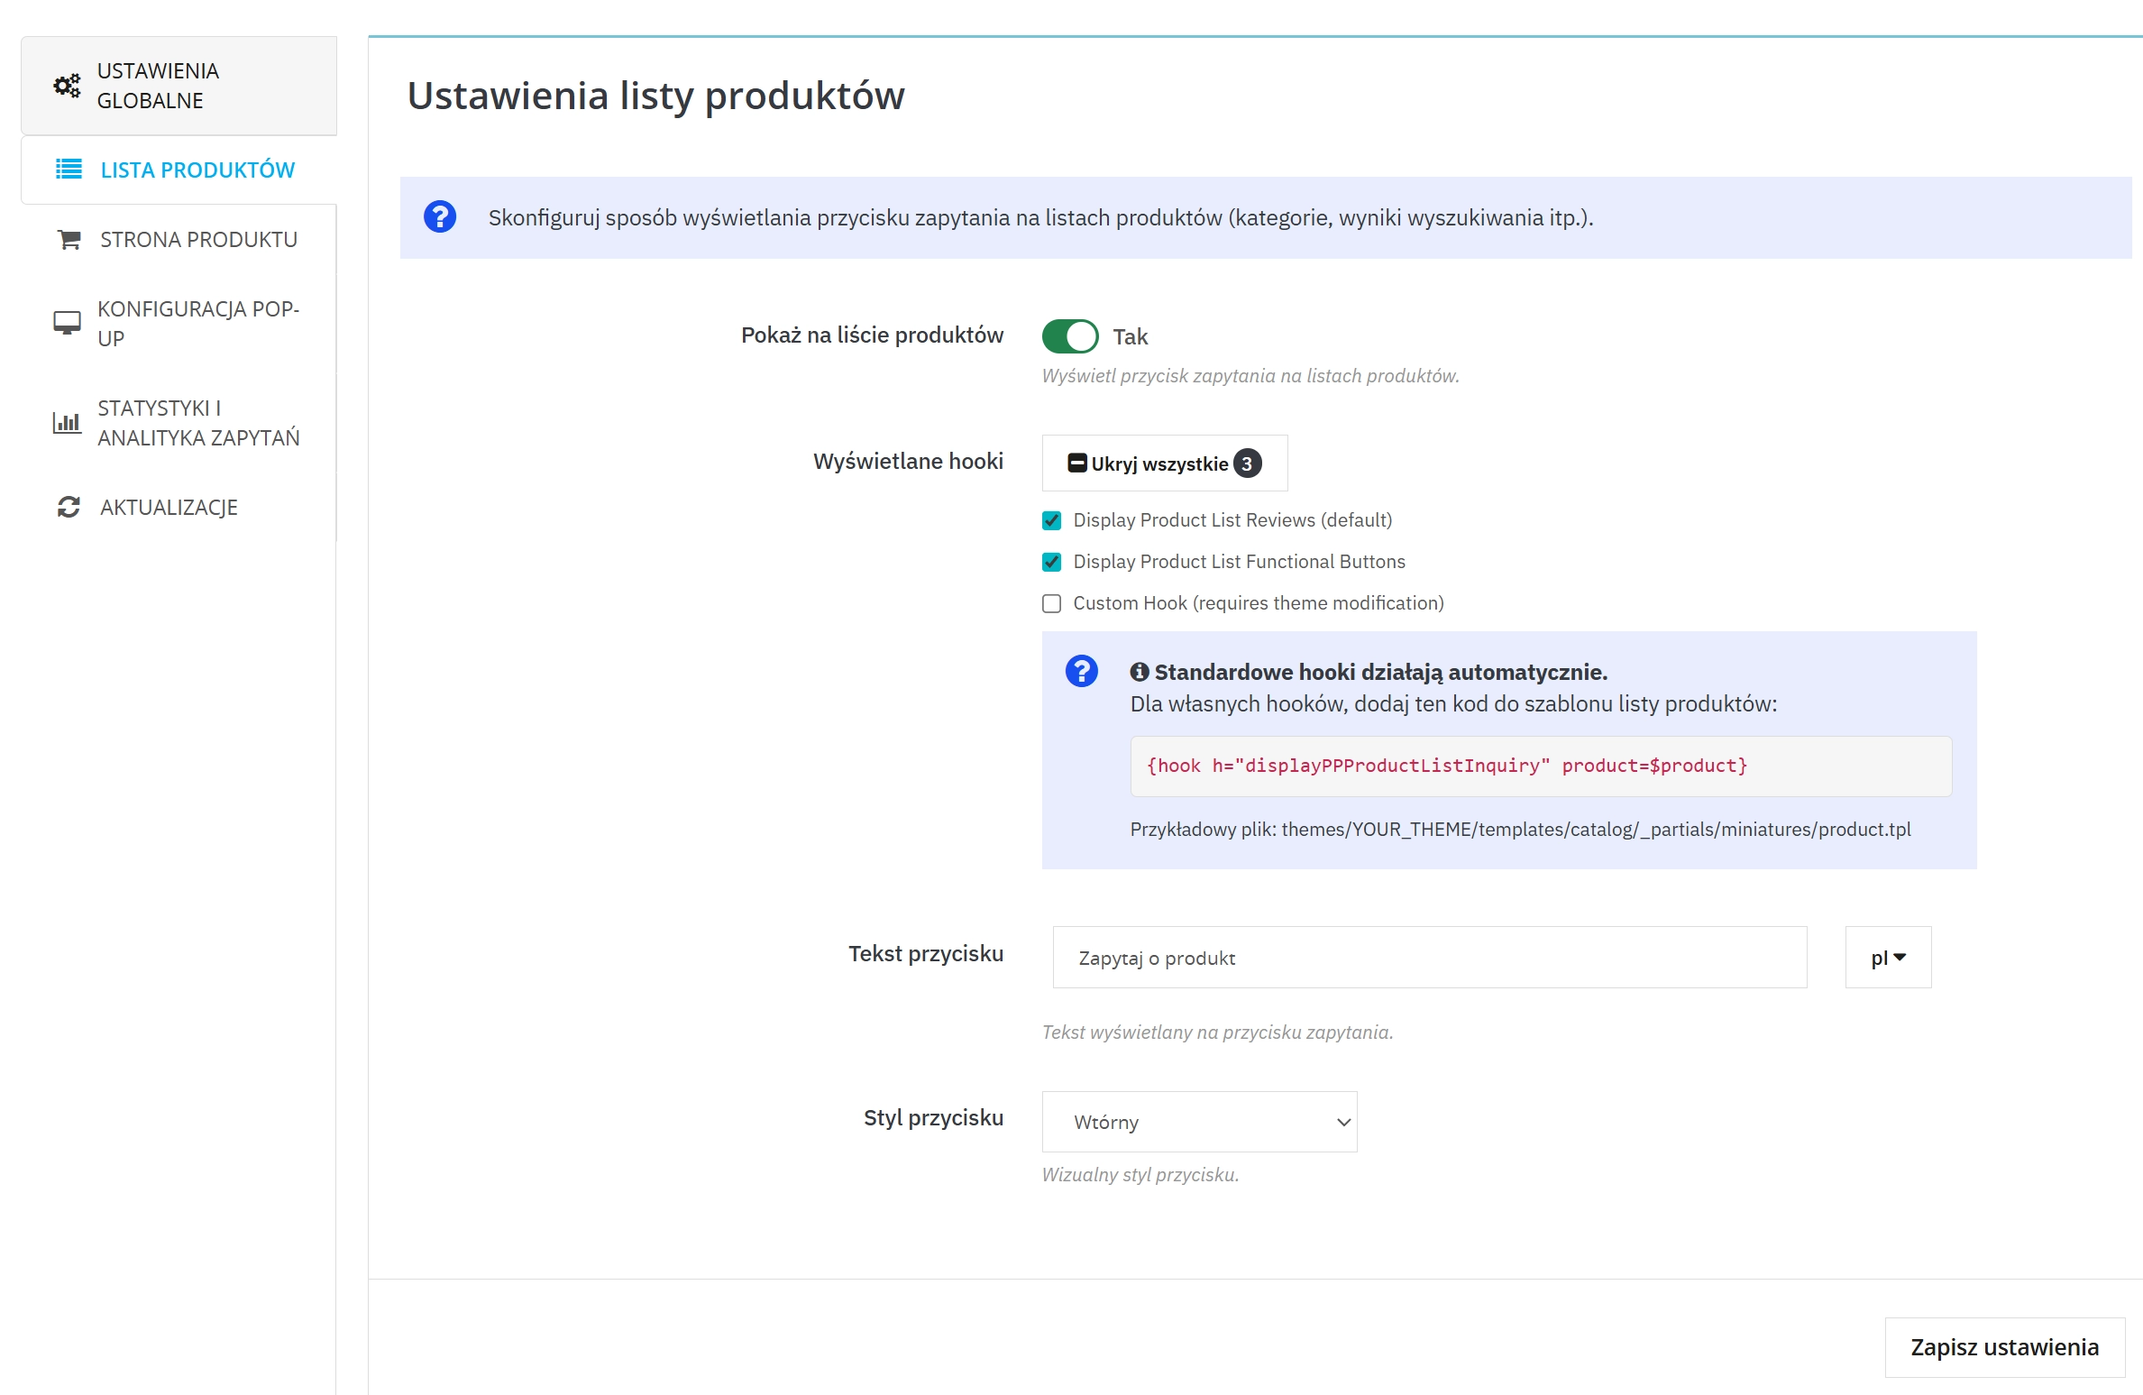
Task: Click the shopping cart icon for Strona Produktu
Action: 69,240
